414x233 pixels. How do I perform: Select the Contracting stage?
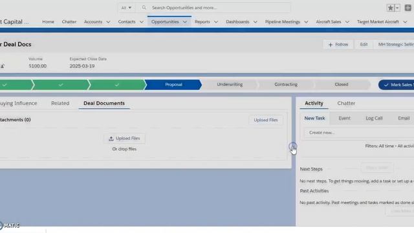click(x=286, y=85)
